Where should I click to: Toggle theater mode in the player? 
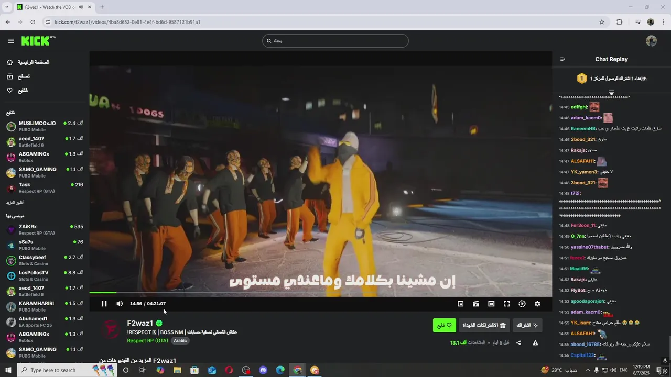pos(491,304)
